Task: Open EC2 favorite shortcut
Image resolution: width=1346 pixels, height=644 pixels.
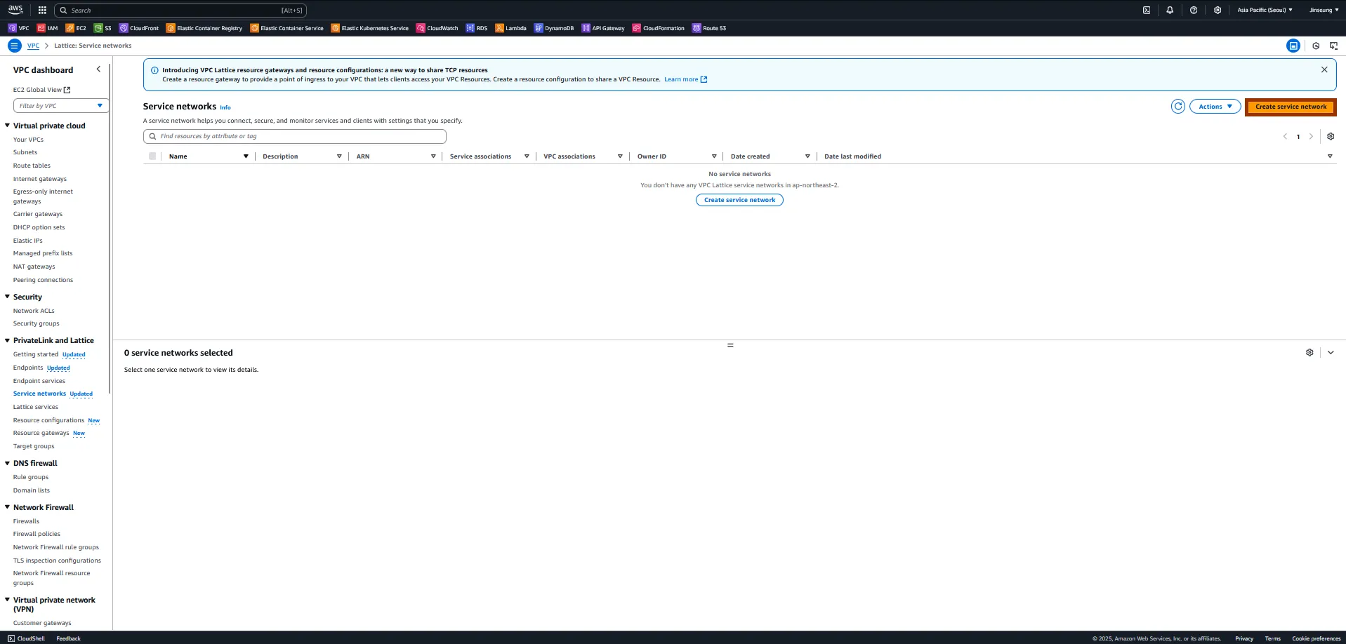Action: click(76, 28)
